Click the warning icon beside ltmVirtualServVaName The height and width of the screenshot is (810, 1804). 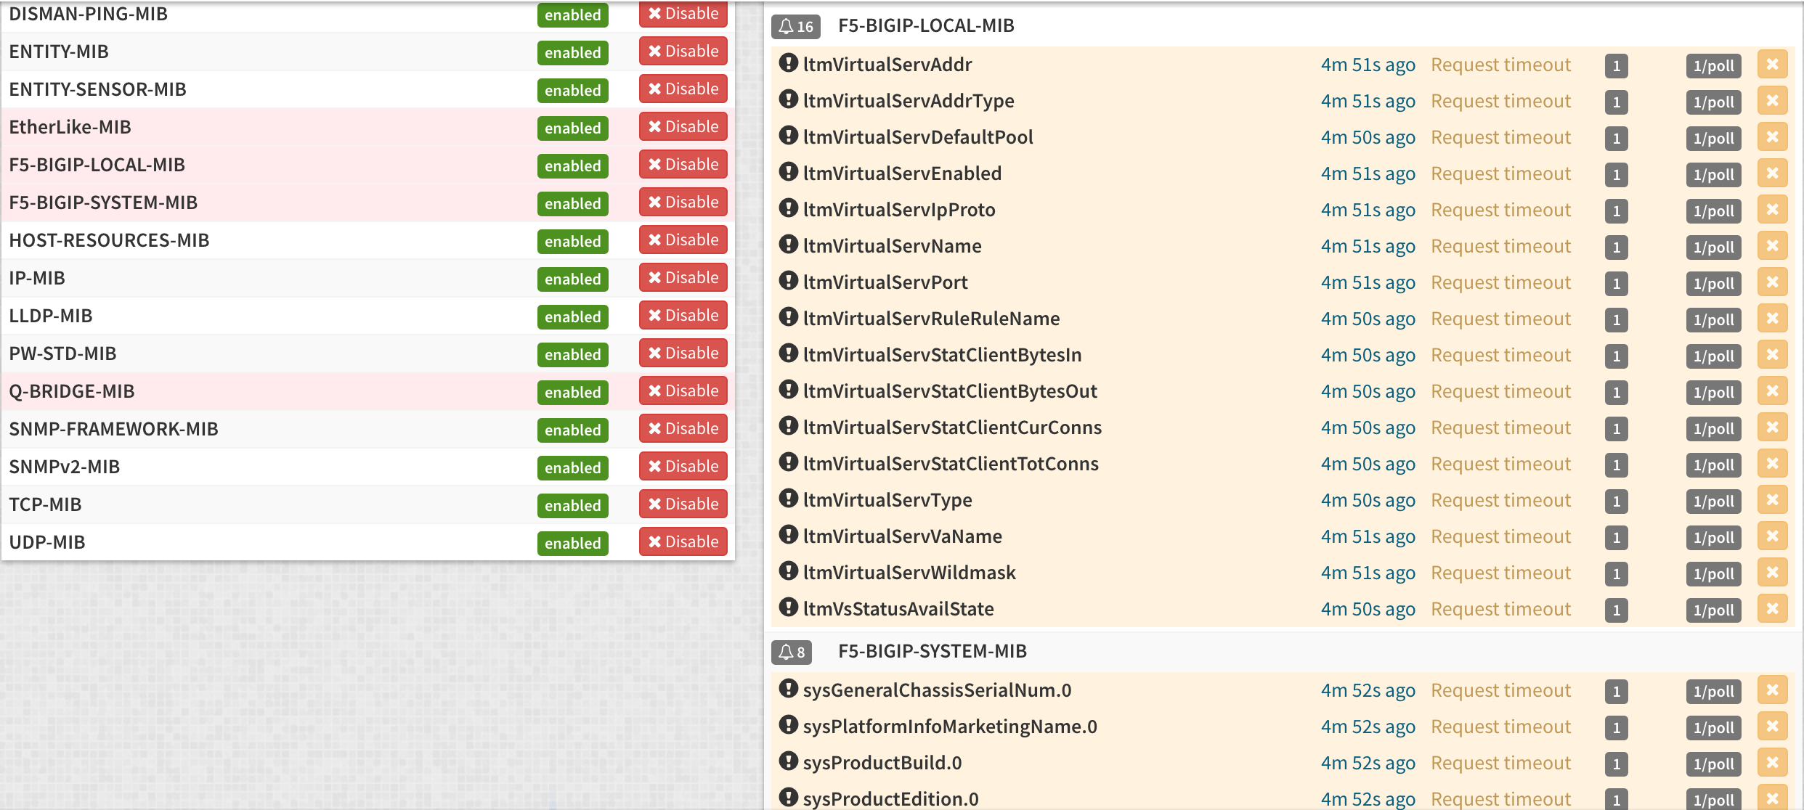click(788, 535)
